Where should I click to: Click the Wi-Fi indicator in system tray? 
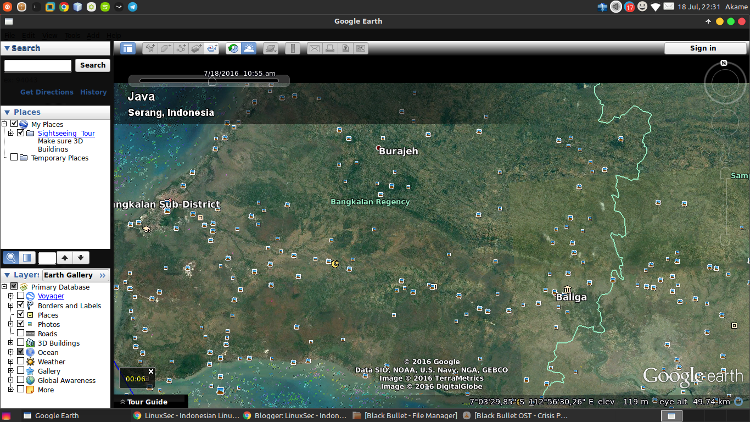656,7
